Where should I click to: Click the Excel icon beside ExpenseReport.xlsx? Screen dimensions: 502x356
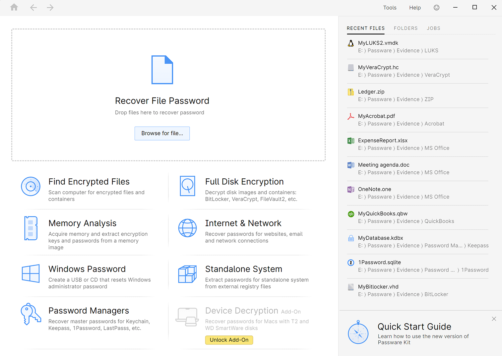coord(351,141)
